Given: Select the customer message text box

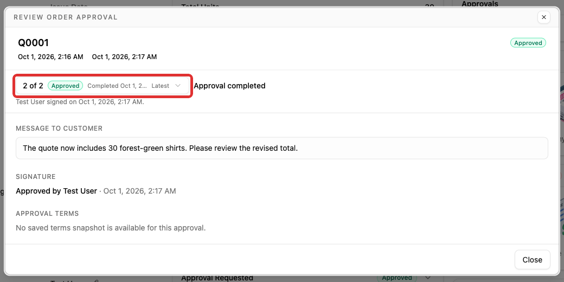Looking at the screenshot, I should click(281, 148).
